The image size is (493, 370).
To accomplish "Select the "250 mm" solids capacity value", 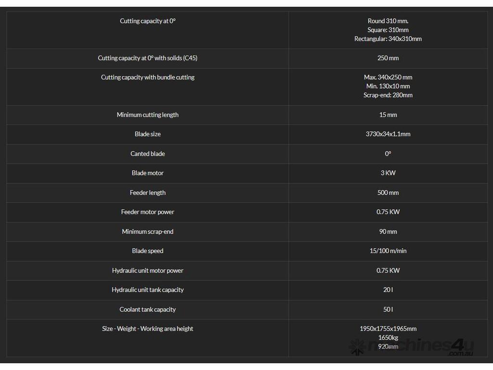I will tap(388, 58).
